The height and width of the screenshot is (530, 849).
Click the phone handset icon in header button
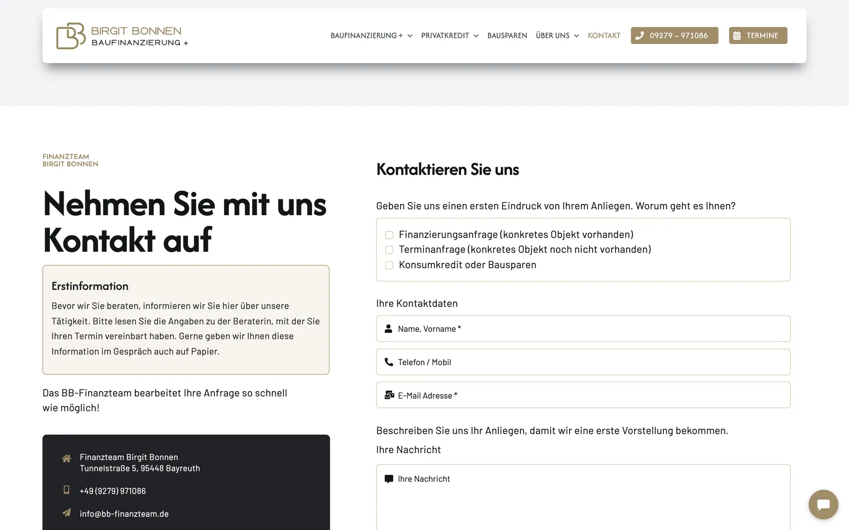639,36
